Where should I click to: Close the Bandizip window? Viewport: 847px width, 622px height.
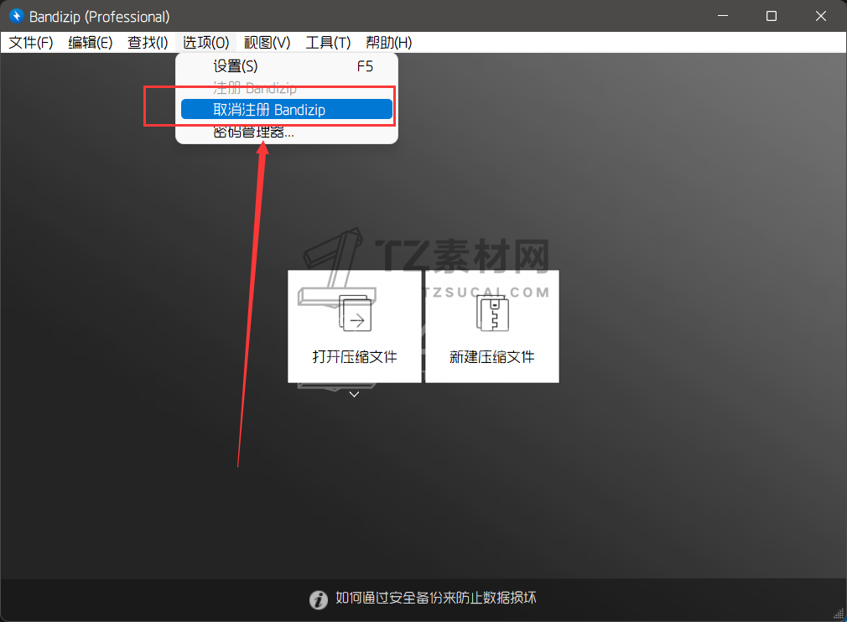click(x=820, y=16)
